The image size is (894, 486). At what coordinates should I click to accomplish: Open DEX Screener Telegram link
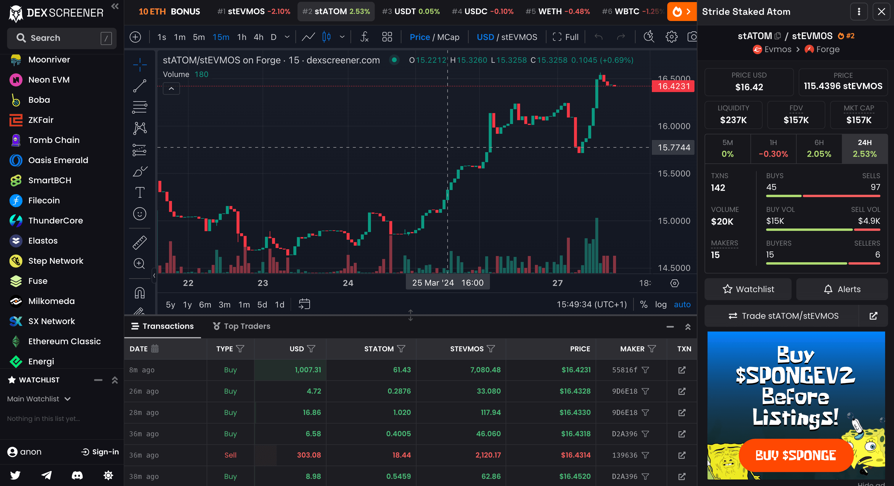pos(46,475)
